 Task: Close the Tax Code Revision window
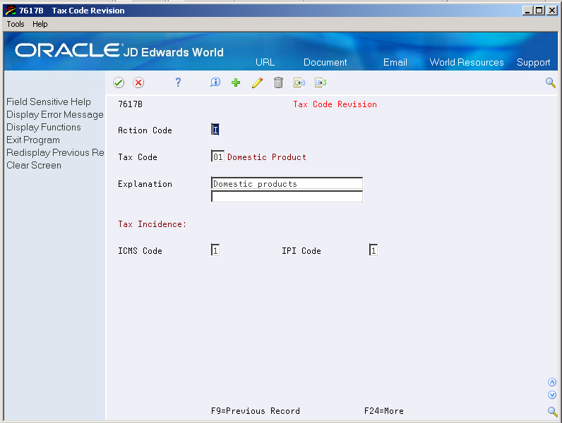[x=552, y=11]
